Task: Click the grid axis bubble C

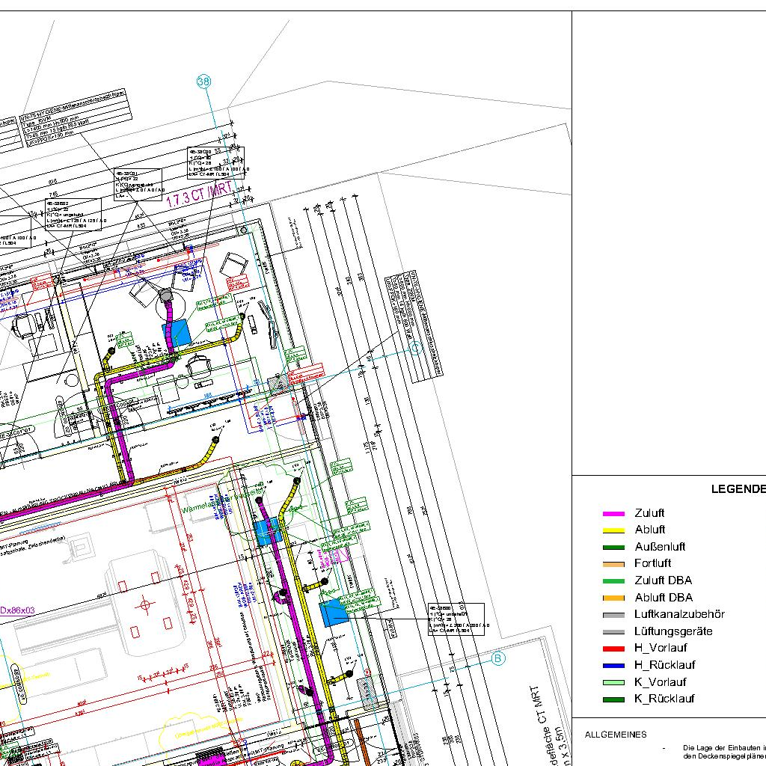Action: point(416,347)
